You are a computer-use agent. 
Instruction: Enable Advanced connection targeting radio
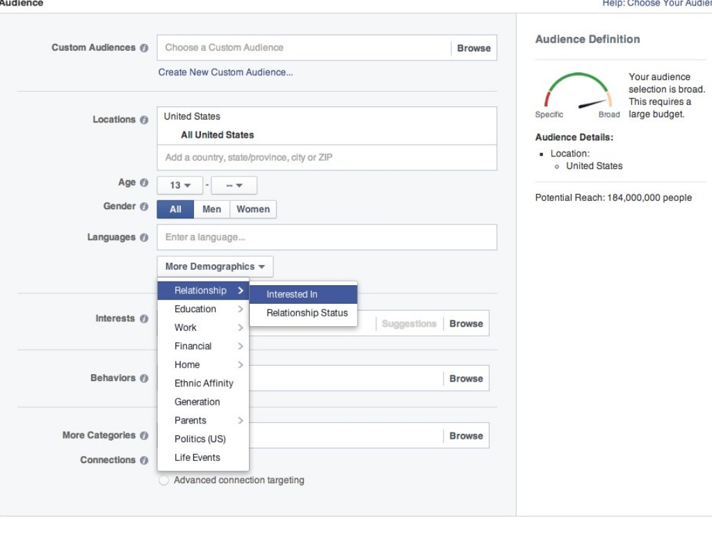pyautogui.click(x=163, y=480)
